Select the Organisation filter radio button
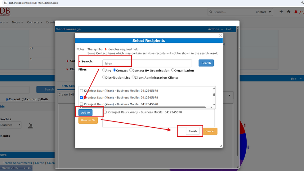304x171 pixels. coord(172,70)
